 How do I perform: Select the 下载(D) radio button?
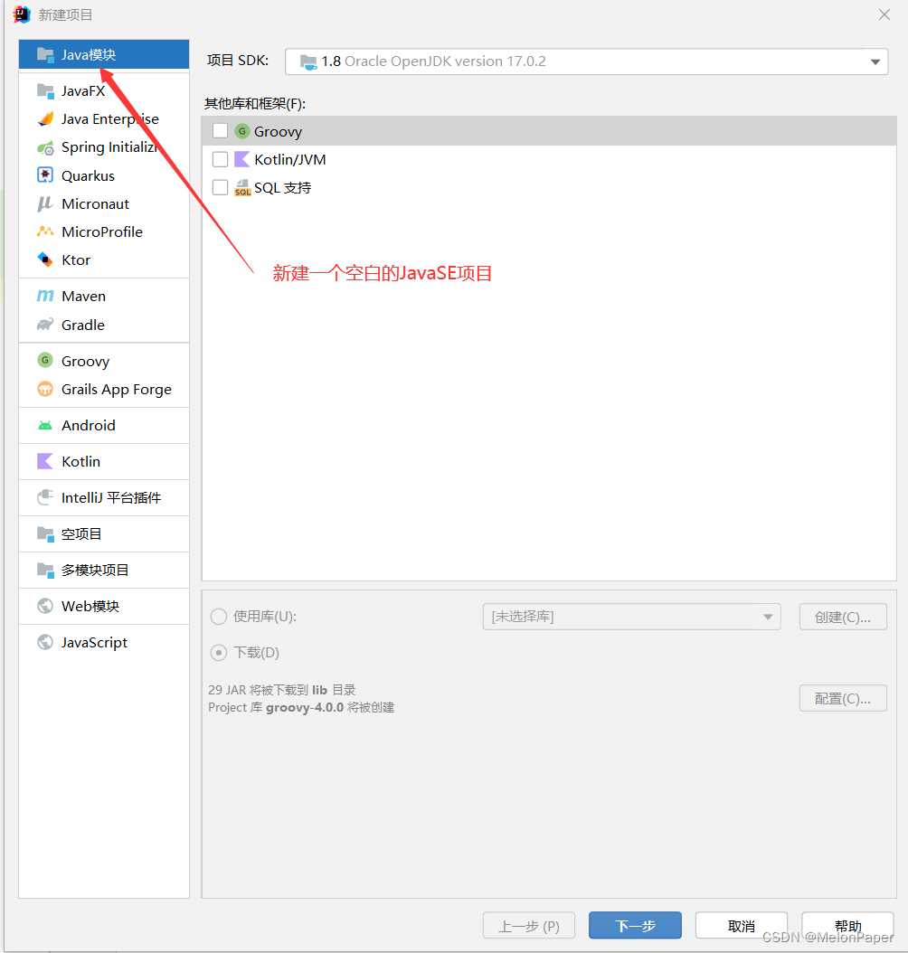pos(219,653)
